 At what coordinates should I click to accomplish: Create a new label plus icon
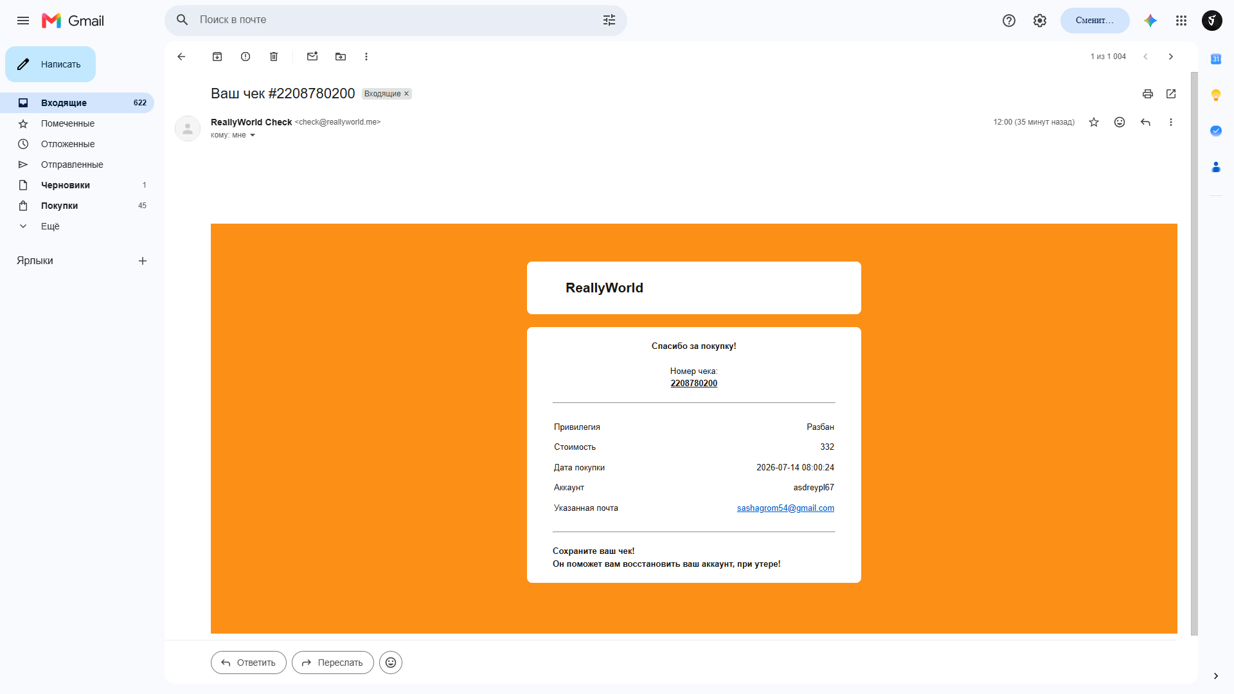tap(143, 261)
